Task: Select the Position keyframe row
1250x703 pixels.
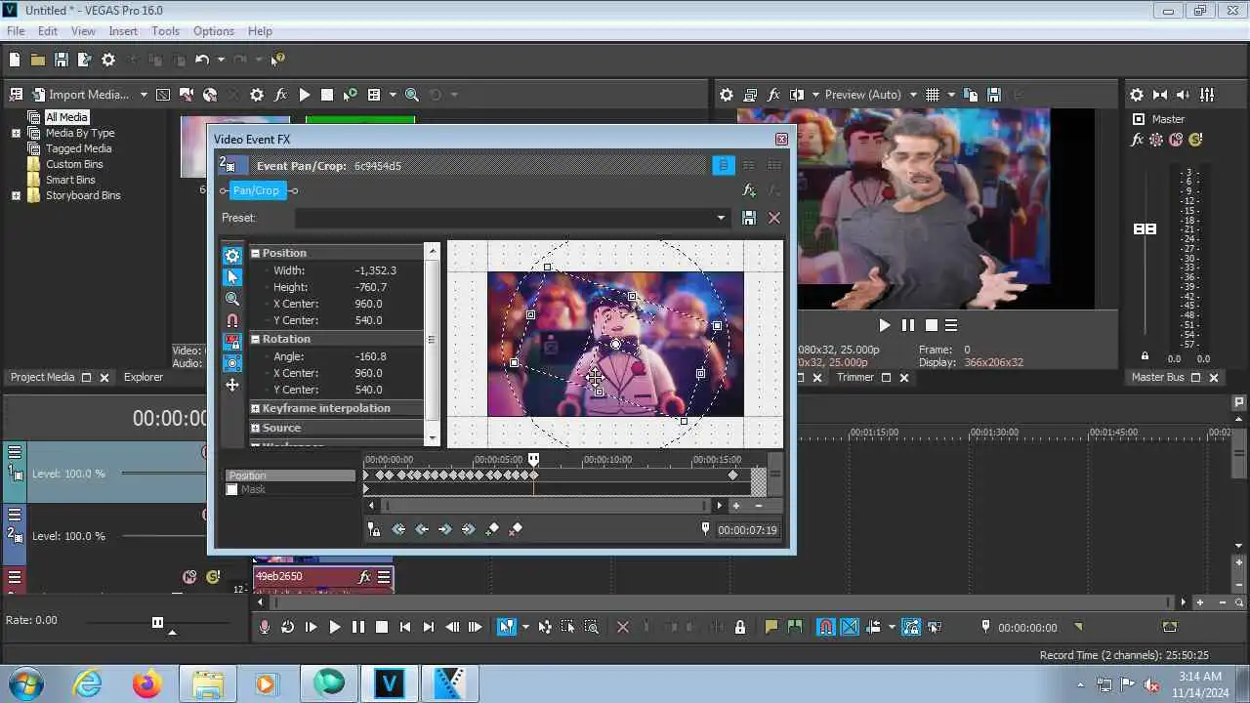Action: click(290, 476)
